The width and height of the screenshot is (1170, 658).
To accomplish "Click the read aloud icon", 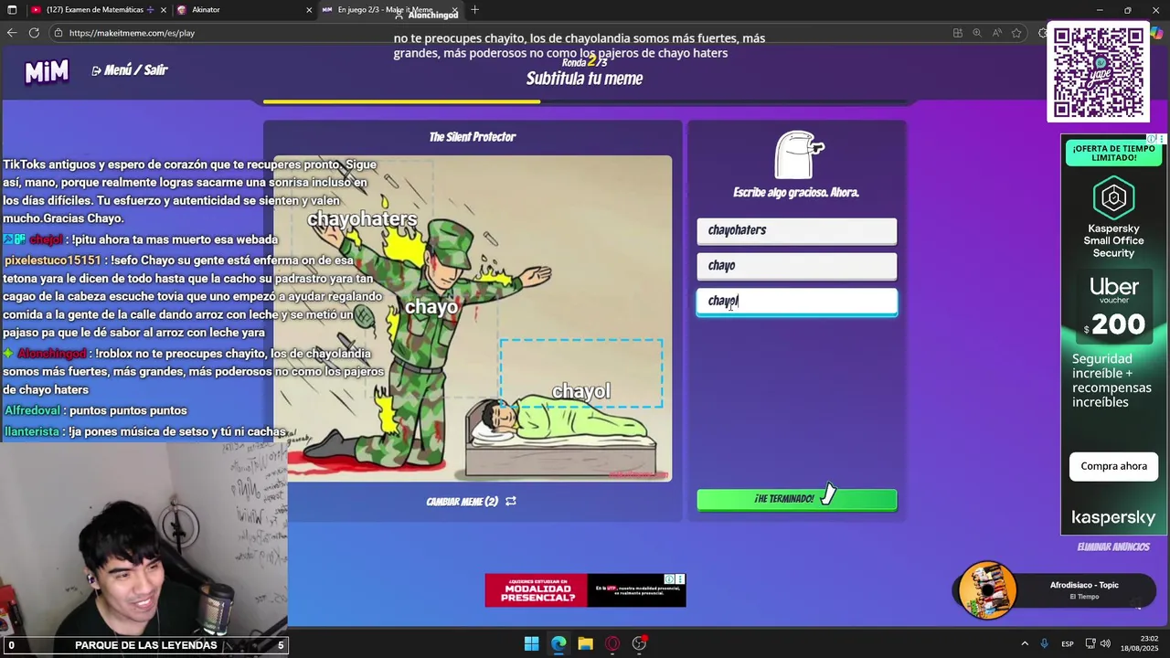I will pyautogui.click(x=996, y=33).
